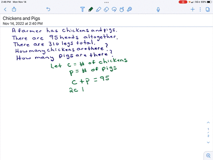Tap the three-dot multitasking control at top
This screenshot has width=213, height=160.
click(106, 2)
